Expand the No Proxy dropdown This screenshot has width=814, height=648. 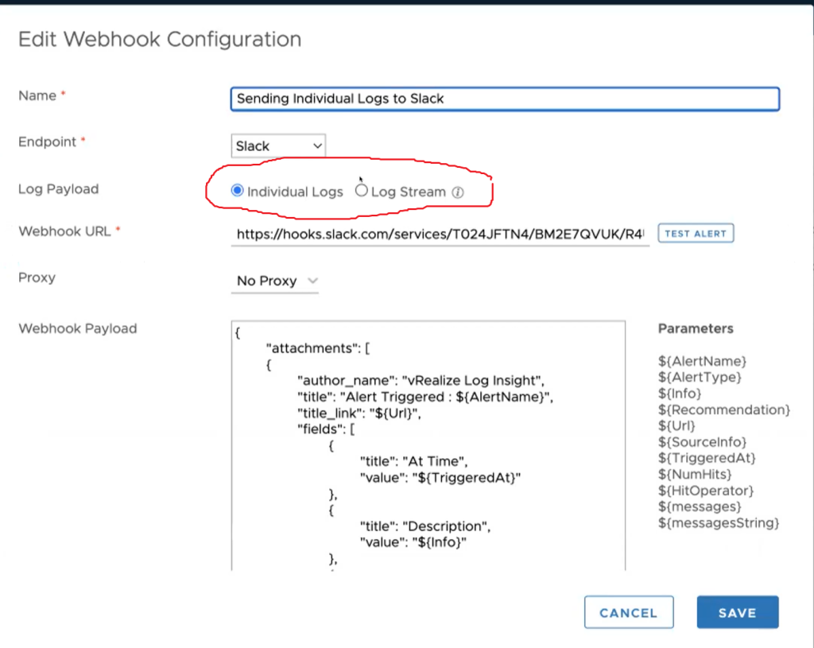coord(275,281)
